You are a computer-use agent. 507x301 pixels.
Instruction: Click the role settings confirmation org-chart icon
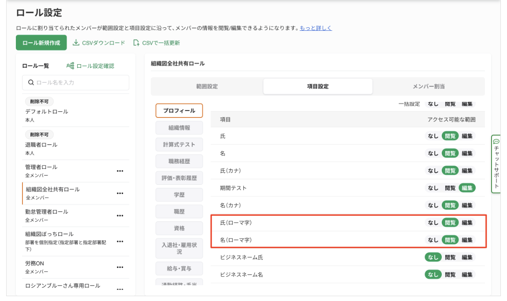point(70,66)
